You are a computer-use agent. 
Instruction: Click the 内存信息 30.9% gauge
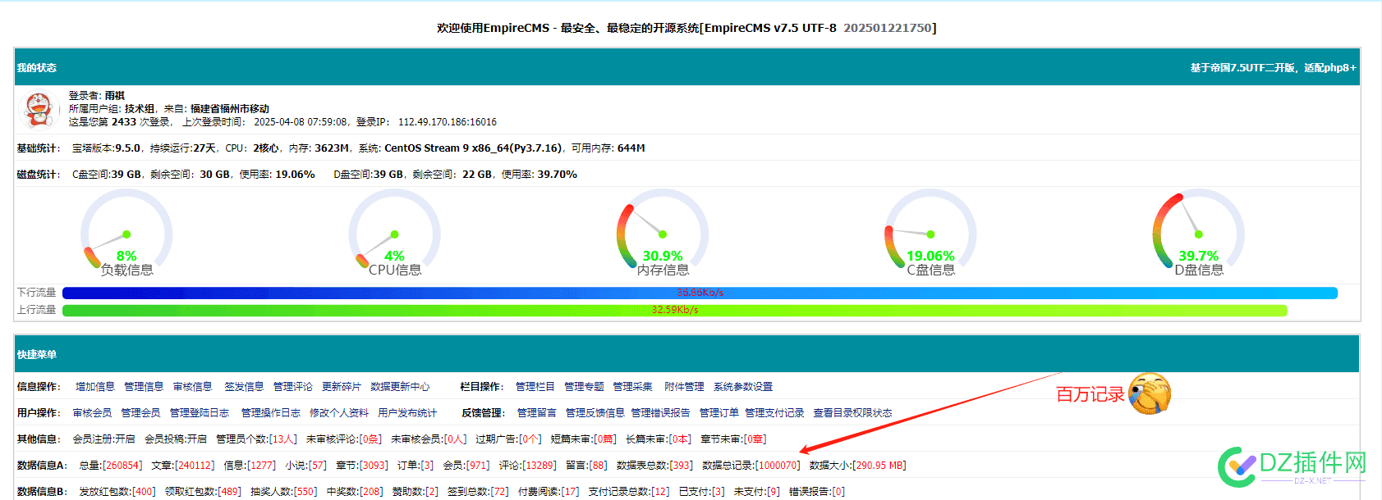(x=663, y=234)
